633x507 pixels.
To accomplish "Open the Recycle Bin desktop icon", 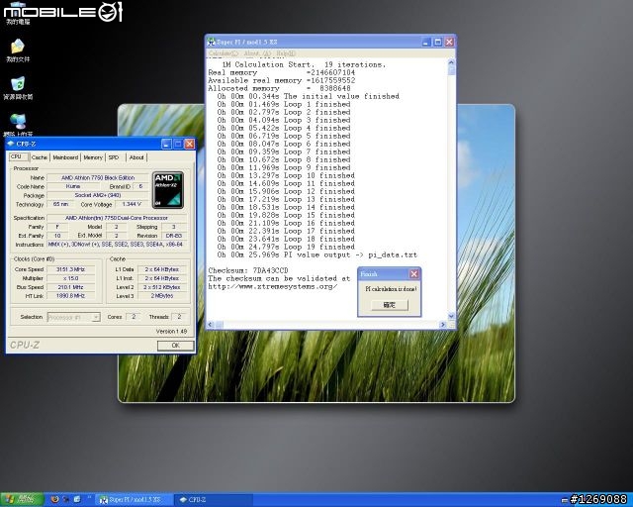I will (x=18, y=88).
